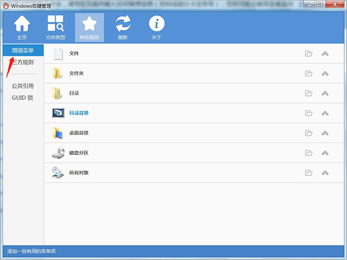The width and height of the screenshot is (347, 260).
Task: Click the 磁盘分区 drive icon
Action: [x=58, y=153]
